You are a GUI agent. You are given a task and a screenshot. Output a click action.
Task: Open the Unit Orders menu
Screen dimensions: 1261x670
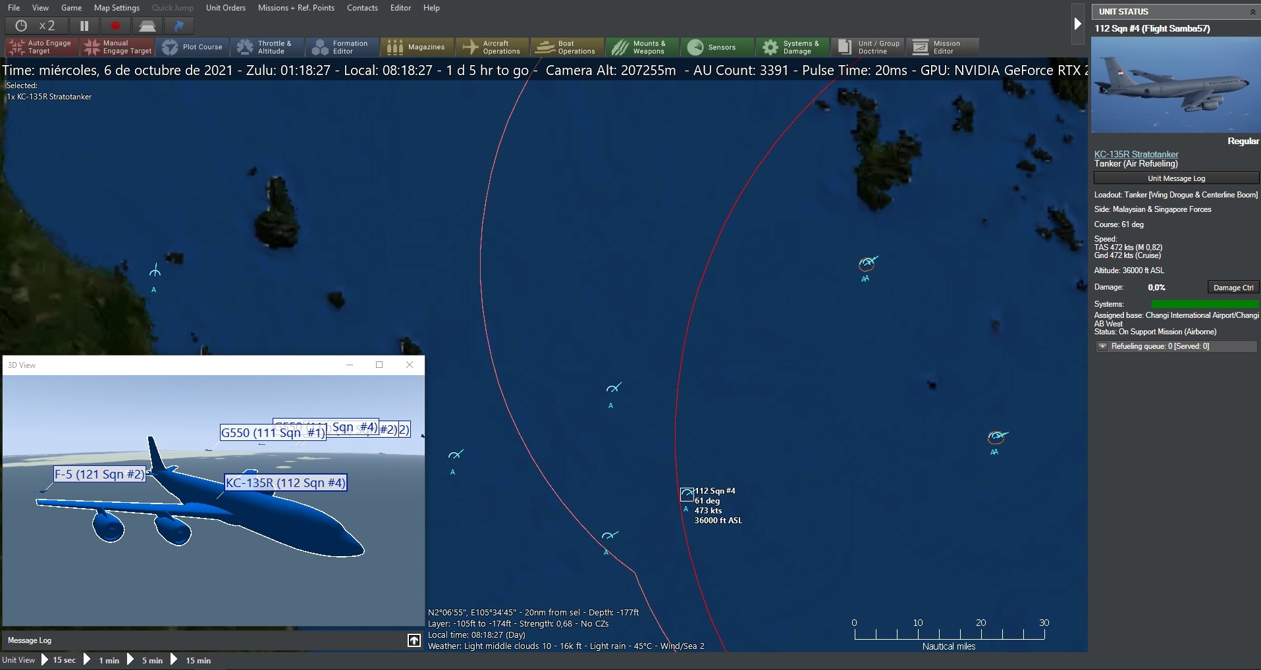(225, 8)
